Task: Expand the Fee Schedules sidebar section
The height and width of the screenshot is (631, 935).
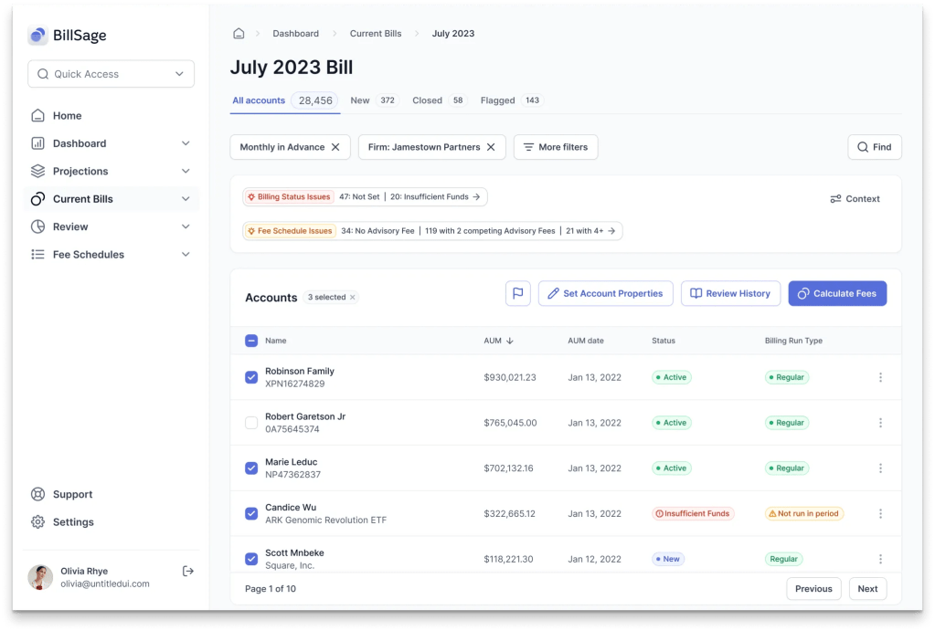Action: click(186, 255)
